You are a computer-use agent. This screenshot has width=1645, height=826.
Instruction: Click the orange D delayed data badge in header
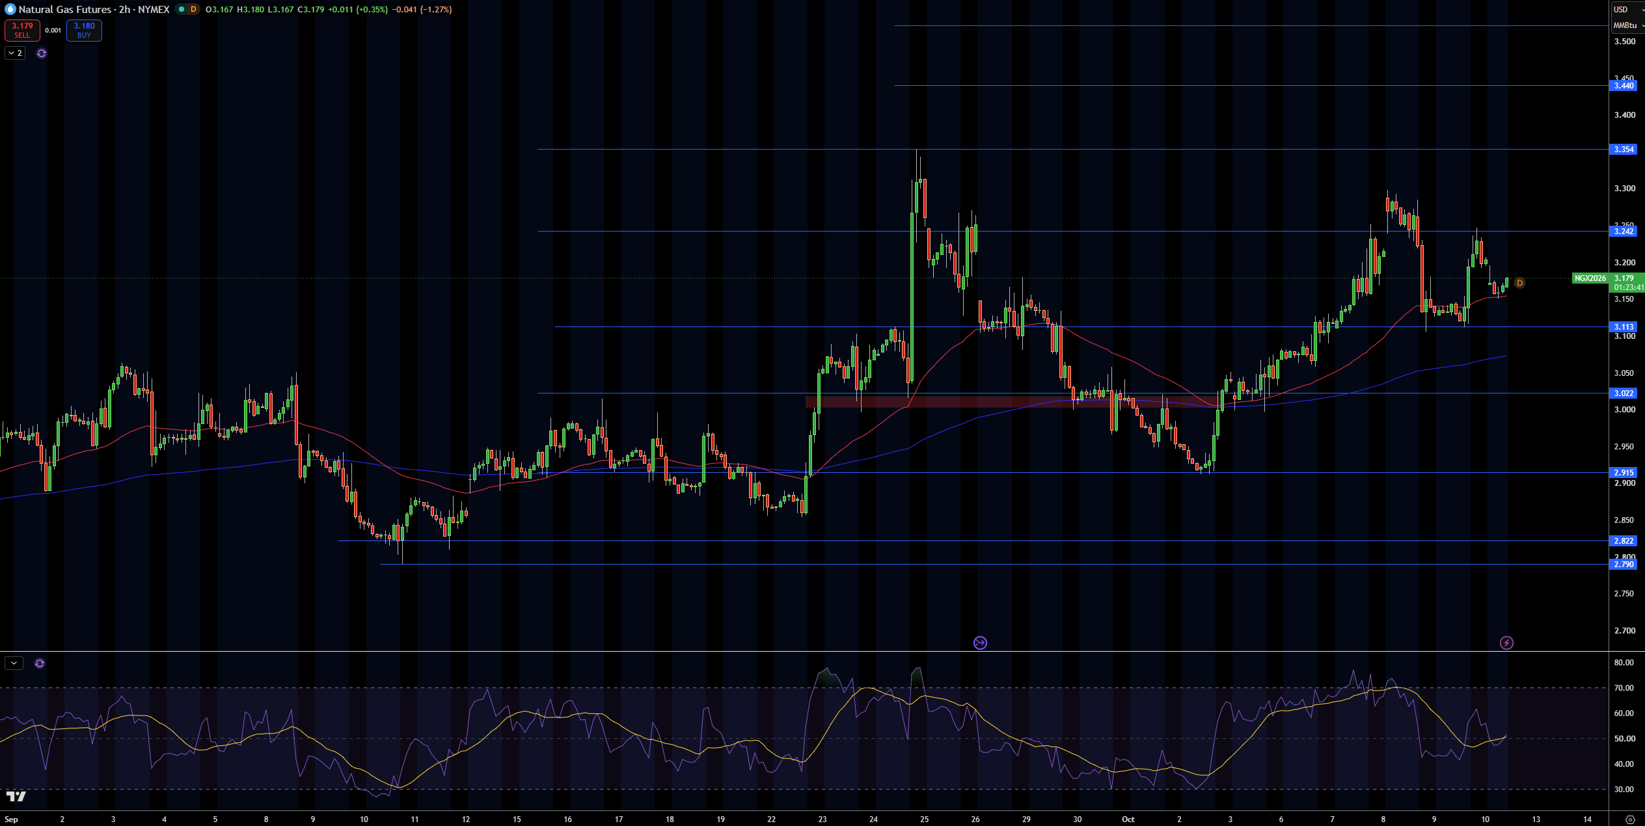pyautogui.click(x=193, y=9)
